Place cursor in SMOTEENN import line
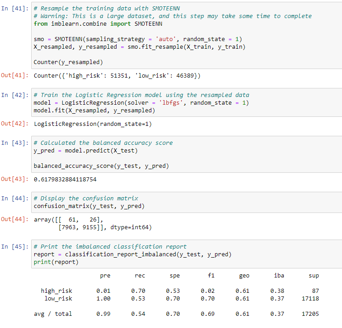 (98, 24)
